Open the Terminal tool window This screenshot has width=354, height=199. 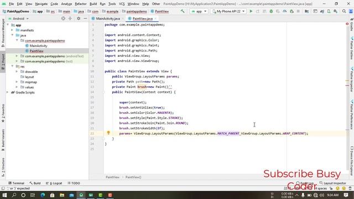(x=16, y=183)
